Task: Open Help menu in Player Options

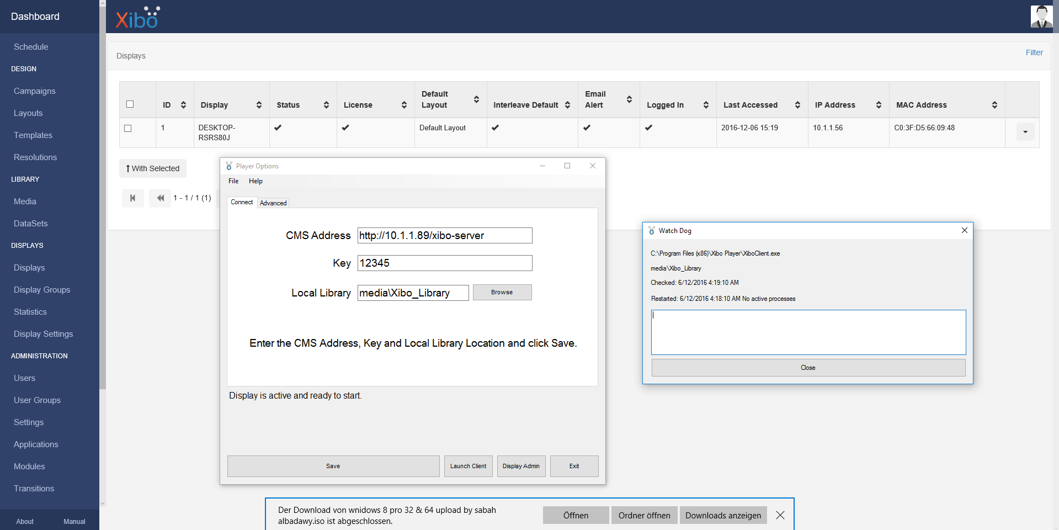Action: (256, 181)
